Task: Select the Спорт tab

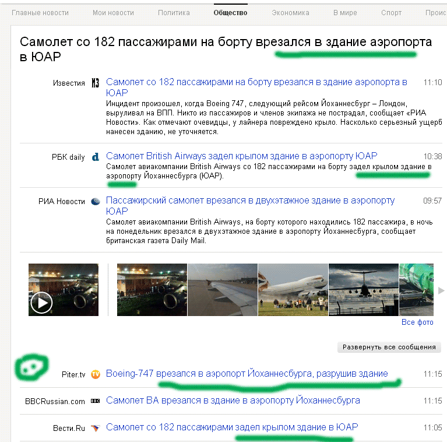Action: click(391, 13)
